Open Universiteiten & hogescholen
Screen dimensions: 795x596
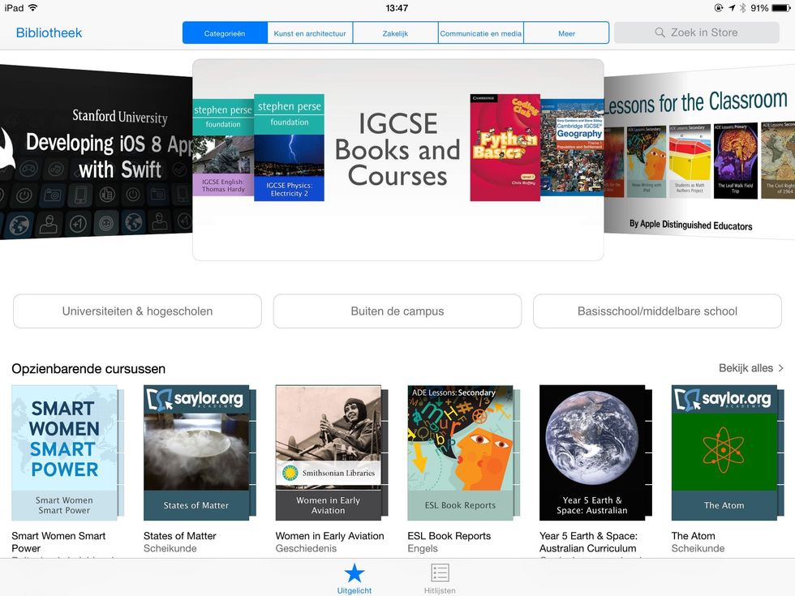pyautogui.click(x=136, y=311)
